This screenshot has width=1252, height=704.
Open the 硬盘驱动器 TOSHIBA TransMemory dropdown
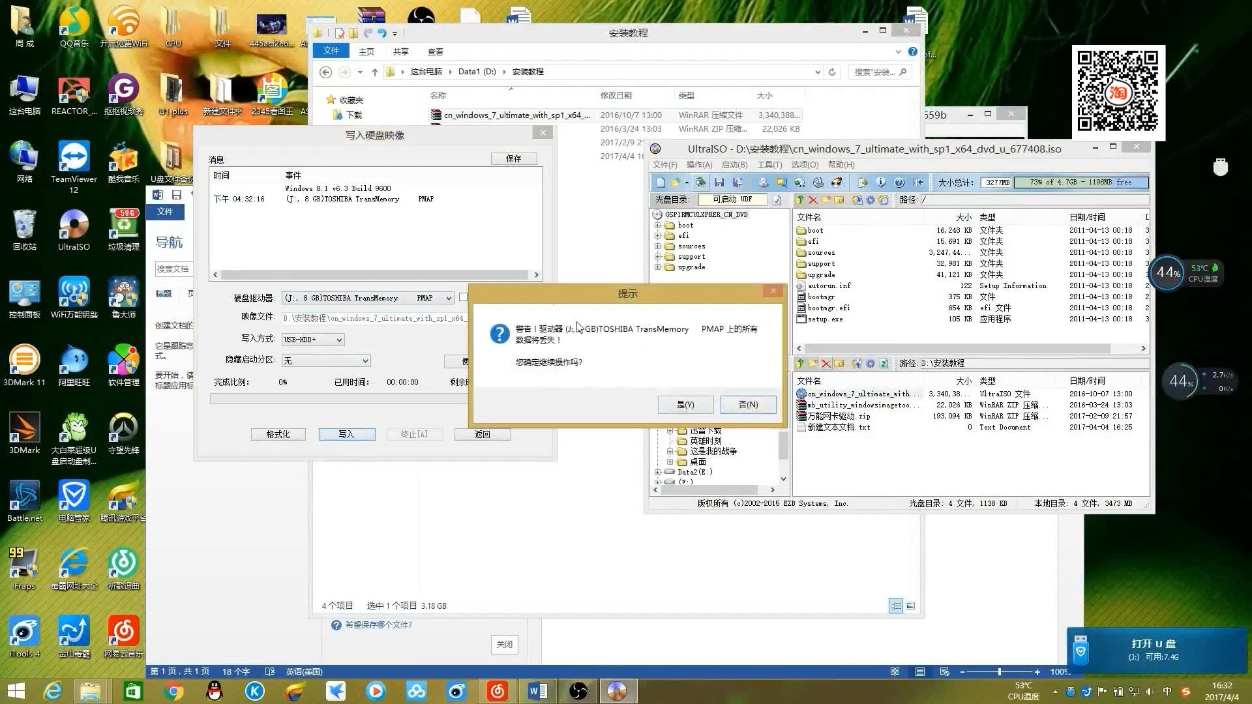pos(368,298)
